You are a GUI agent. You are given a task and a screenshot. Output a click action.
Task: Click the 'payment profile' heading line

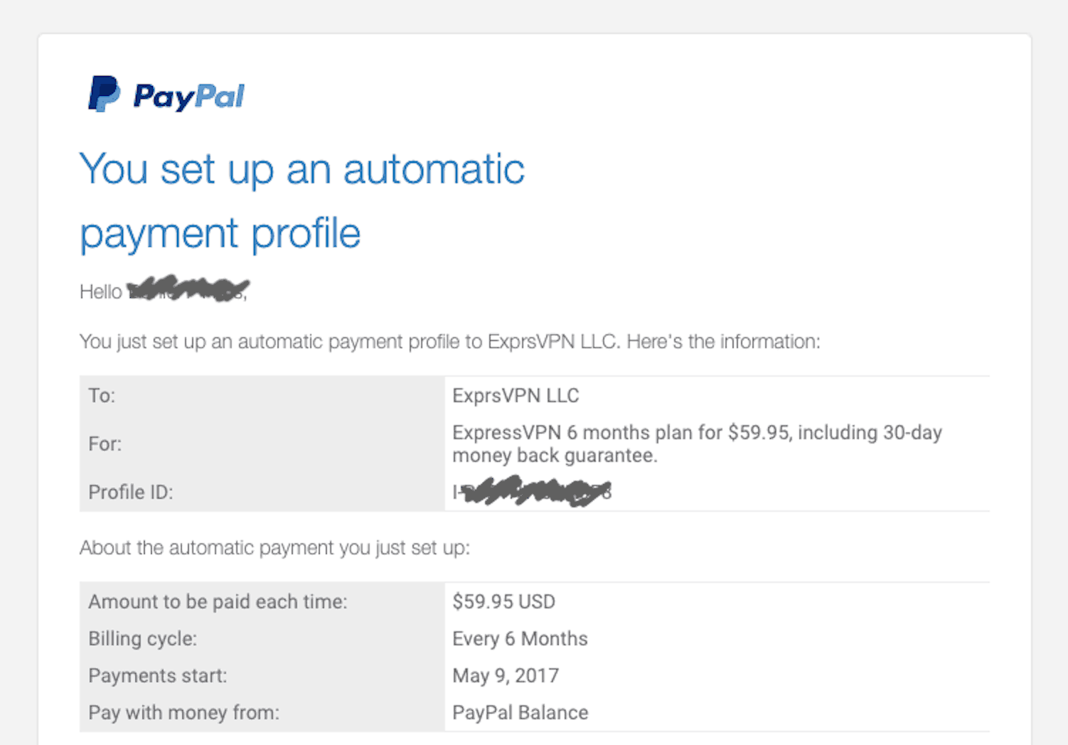[220, 234]
